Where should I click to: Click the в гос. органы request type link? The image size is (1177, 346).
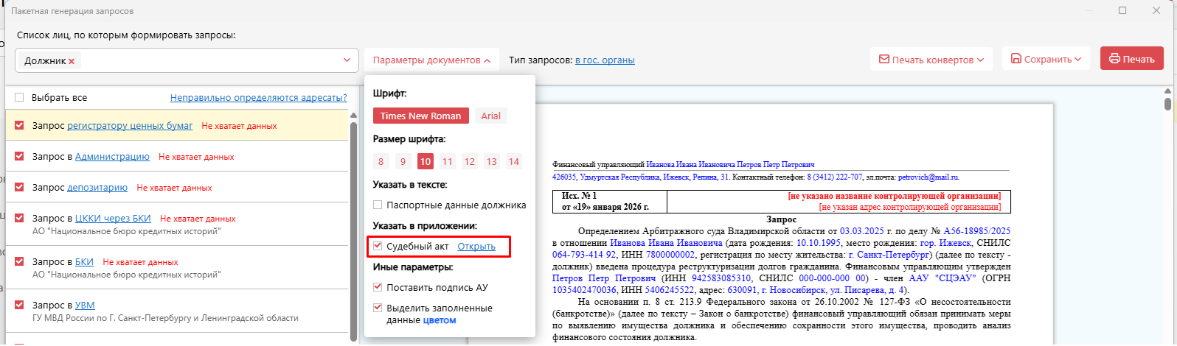[x=605, y=60]
